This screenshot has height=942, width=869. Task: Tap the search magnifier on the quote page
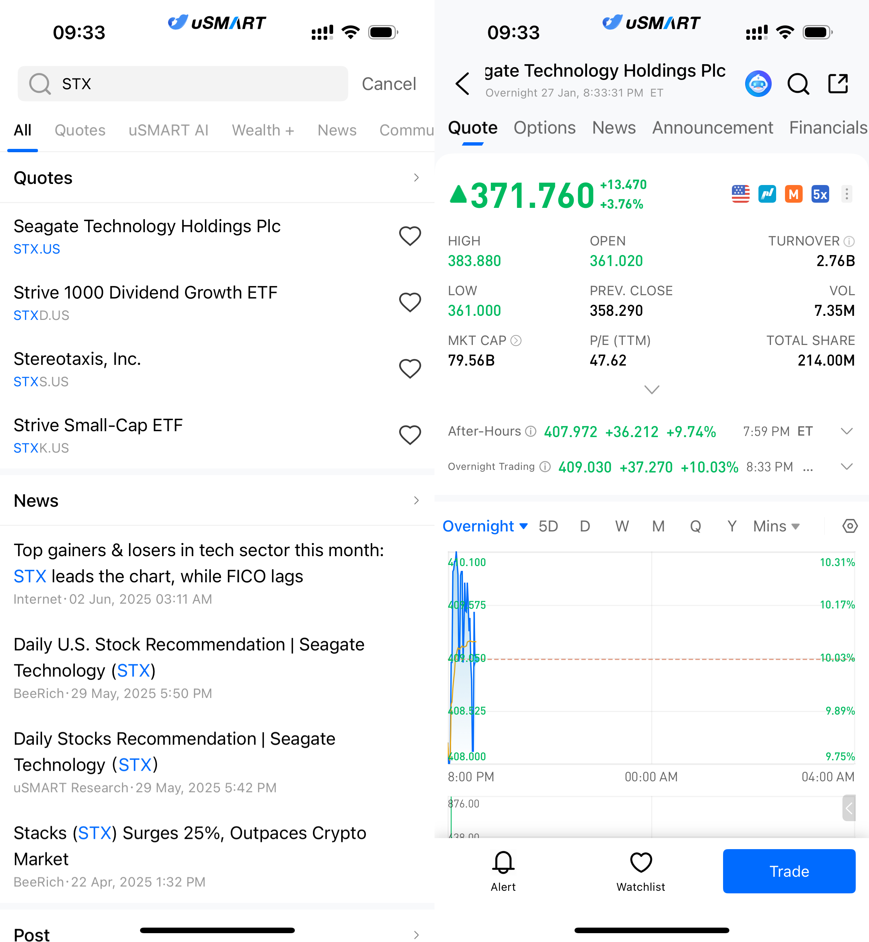point(798,84)
